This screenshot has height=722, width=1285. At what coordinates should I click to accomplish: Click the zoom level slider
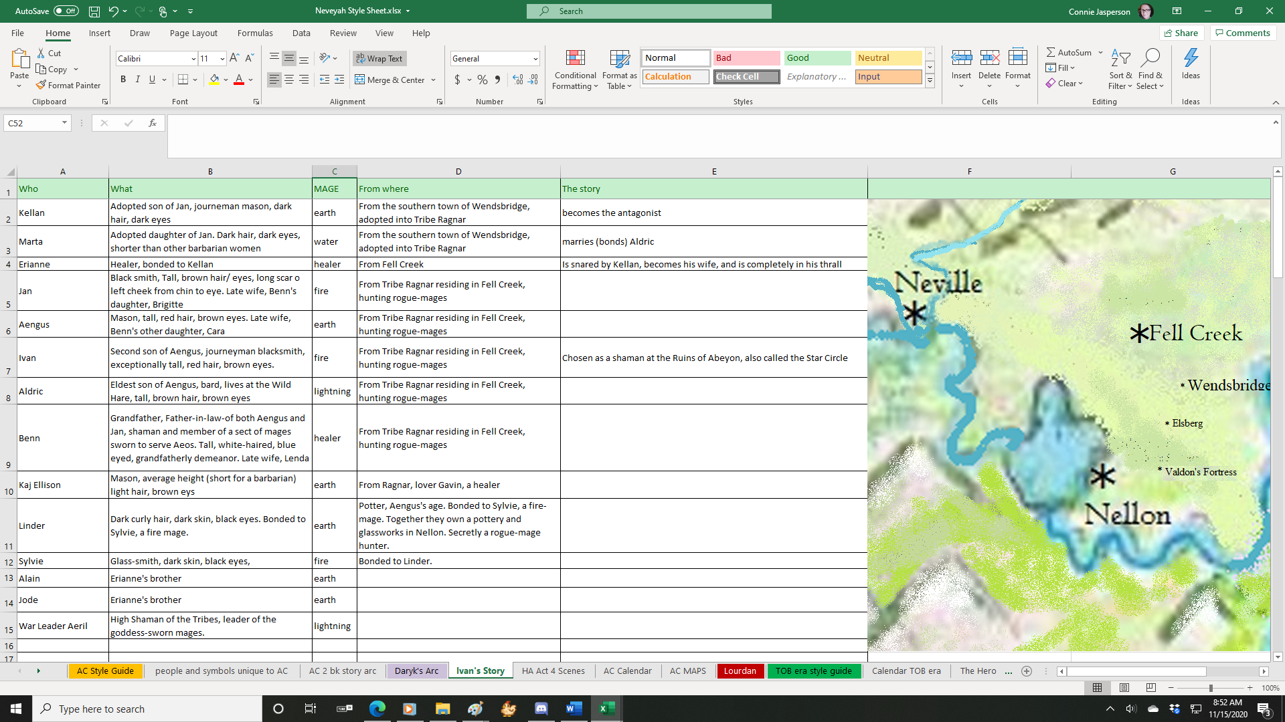(x=1210, y=688)
